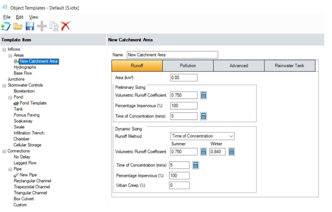Select Chamber in the tree
This screenshot has width=332, height=212.
coord(22,139)
